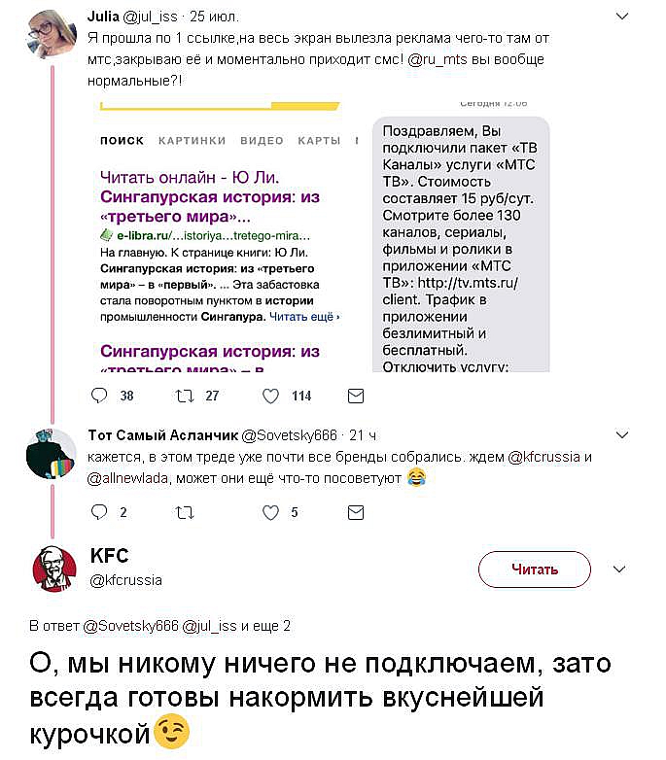
Task: Send Julia's tweet via direct message
Action: coord(356,396)
